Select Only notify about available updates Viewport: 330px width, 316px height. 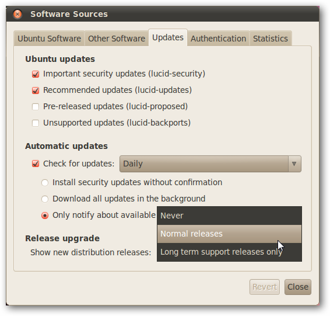[45, 216]
